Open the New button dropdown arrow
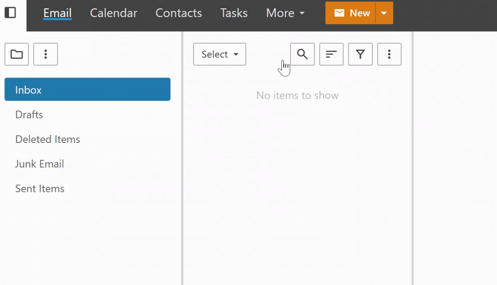The image size is (497, 285). click(x=384, y=13)
